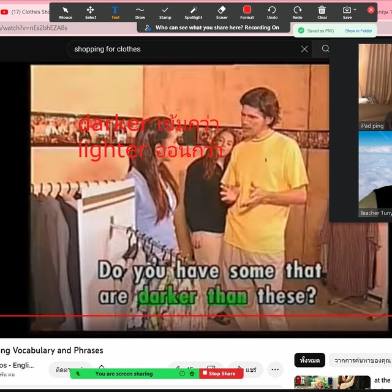The image size is (392, 392).
Task: Open the three-dots more actions menu
Action: click(x=275, y=369)
